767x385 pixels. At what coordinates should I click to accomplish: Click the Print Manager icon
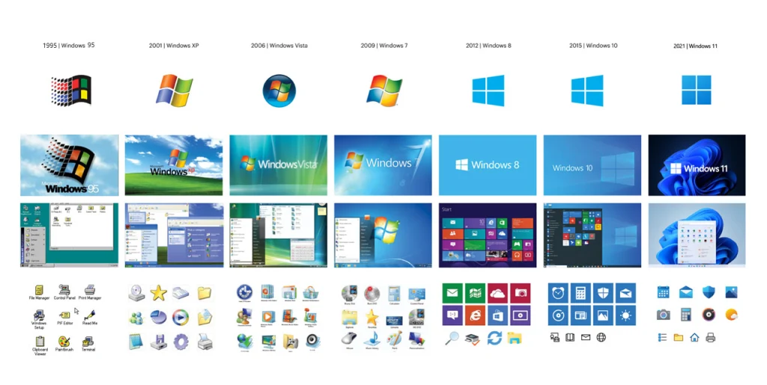click(90, 292)
